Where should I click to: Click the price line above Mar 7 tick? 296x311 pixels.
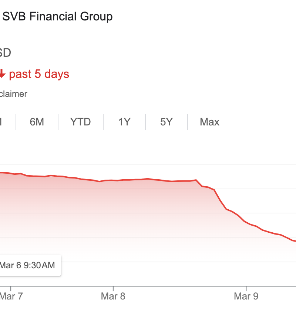coord(11,173)
